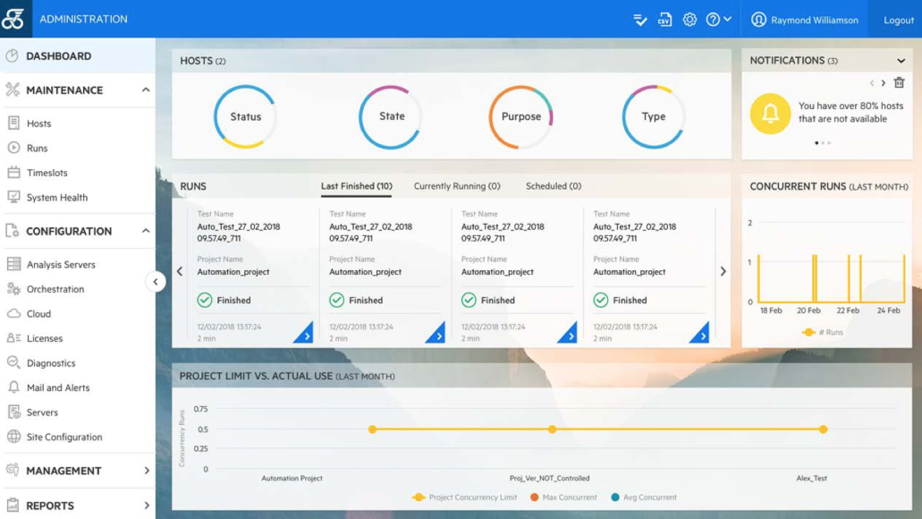Toggle Max Concurrent legend series
Viewport: 922px width, 519px height.
click(x=563, y=498)
